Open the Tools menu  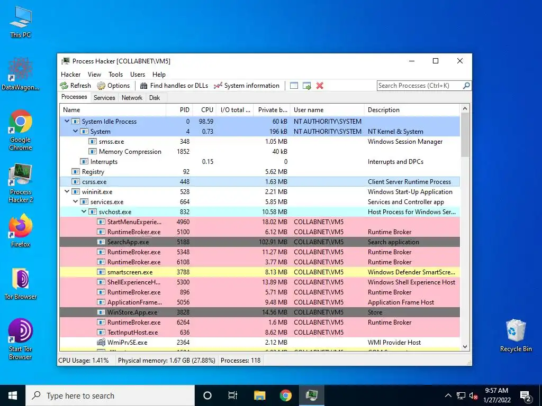pos(115,75)
